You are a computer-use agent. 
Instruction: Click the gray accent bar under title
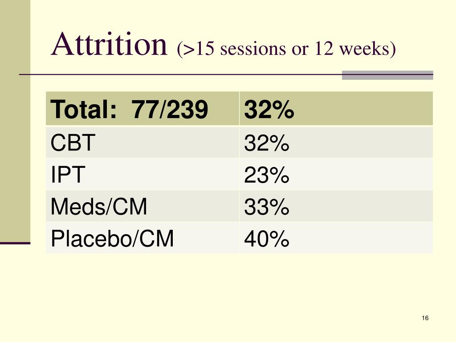tap(387, 75)
